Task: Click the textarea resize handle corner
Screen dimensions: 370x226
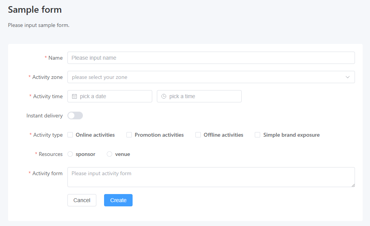Action: click(353, 185)
